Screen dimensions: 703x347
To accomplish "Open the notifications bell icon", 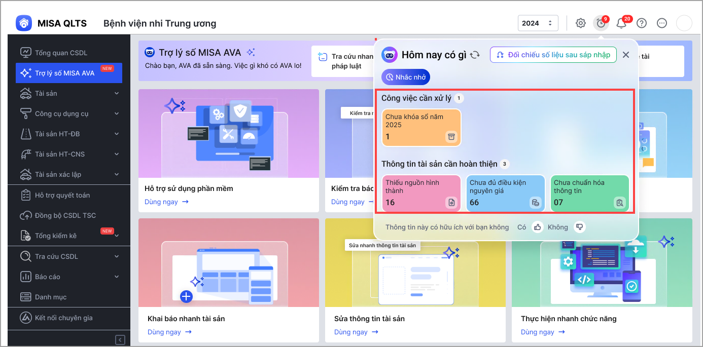I will coord(621,23).
